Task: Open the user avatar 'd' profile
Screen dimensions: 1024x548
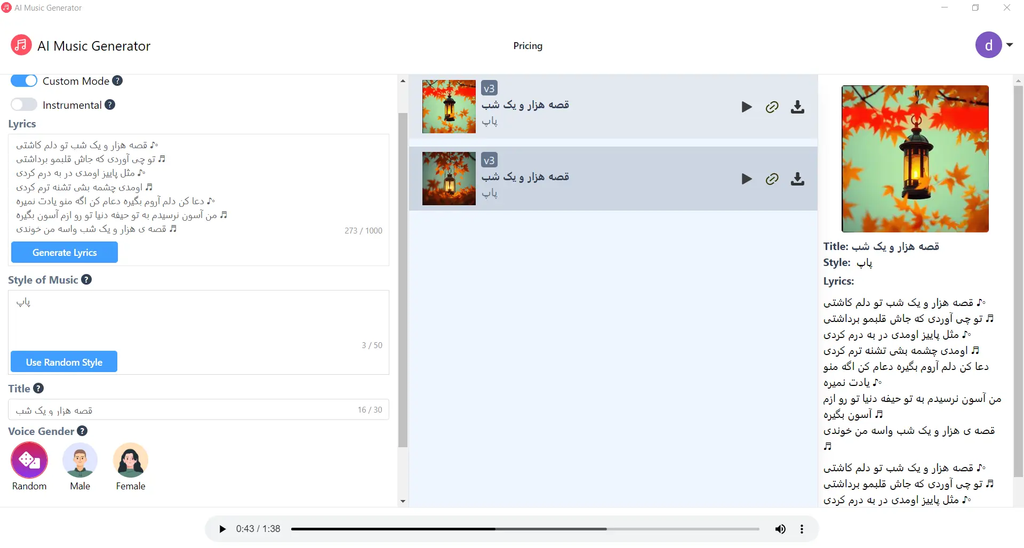Action: [x=988, y=45]
